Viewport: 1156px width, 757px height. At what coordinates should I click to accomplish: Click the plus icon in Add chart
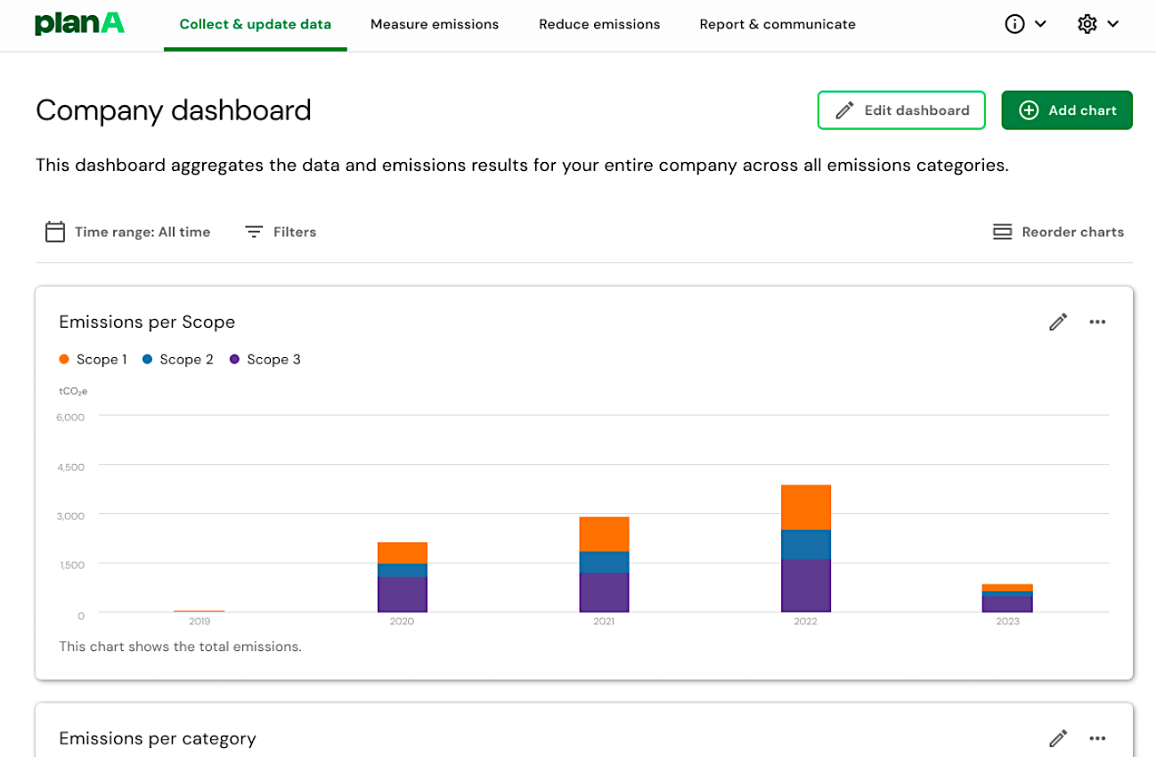(1029, 110)
